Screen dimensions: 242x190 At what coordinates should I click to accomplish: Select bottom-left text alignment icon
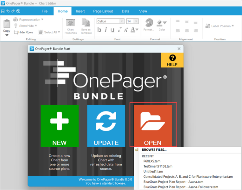pos(178,31)
